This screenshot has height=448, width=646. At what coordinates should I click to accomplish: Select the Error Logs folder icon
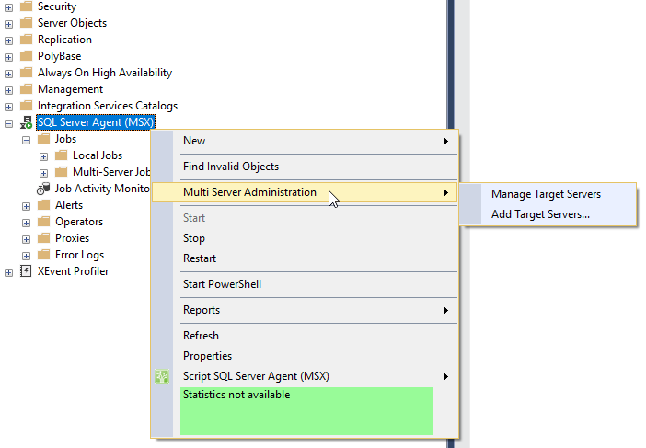(43, 255)
